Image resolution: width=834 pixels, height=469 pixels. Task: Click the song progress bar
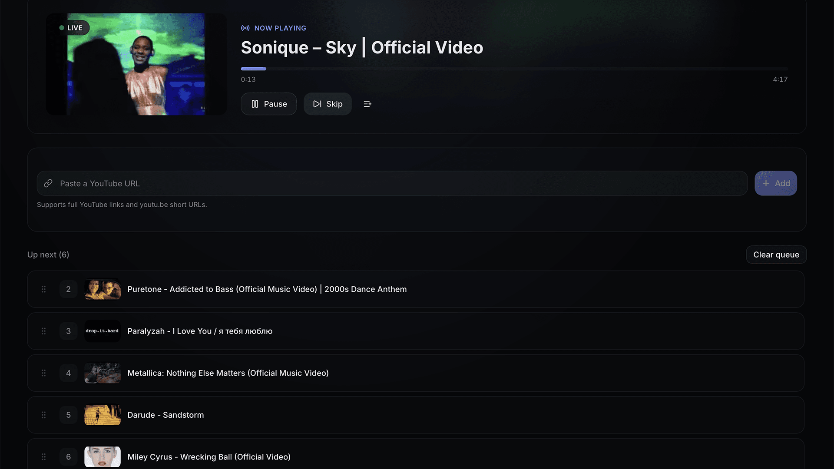514,69
